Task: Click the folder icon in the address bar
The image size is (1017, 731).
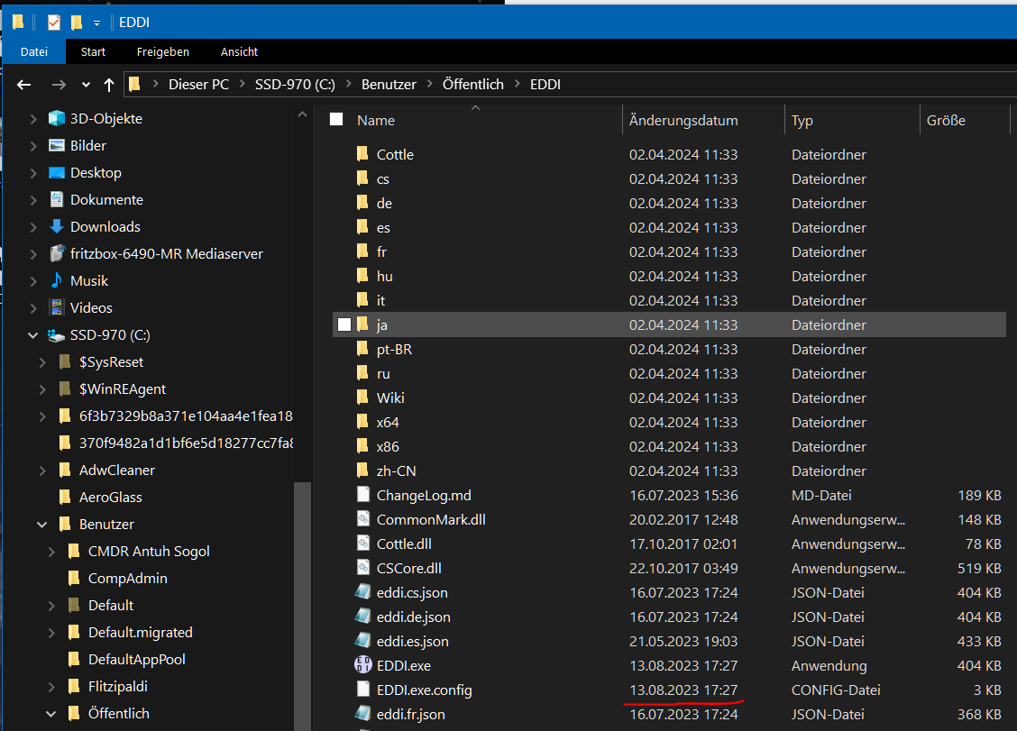Action: point(134,85)
